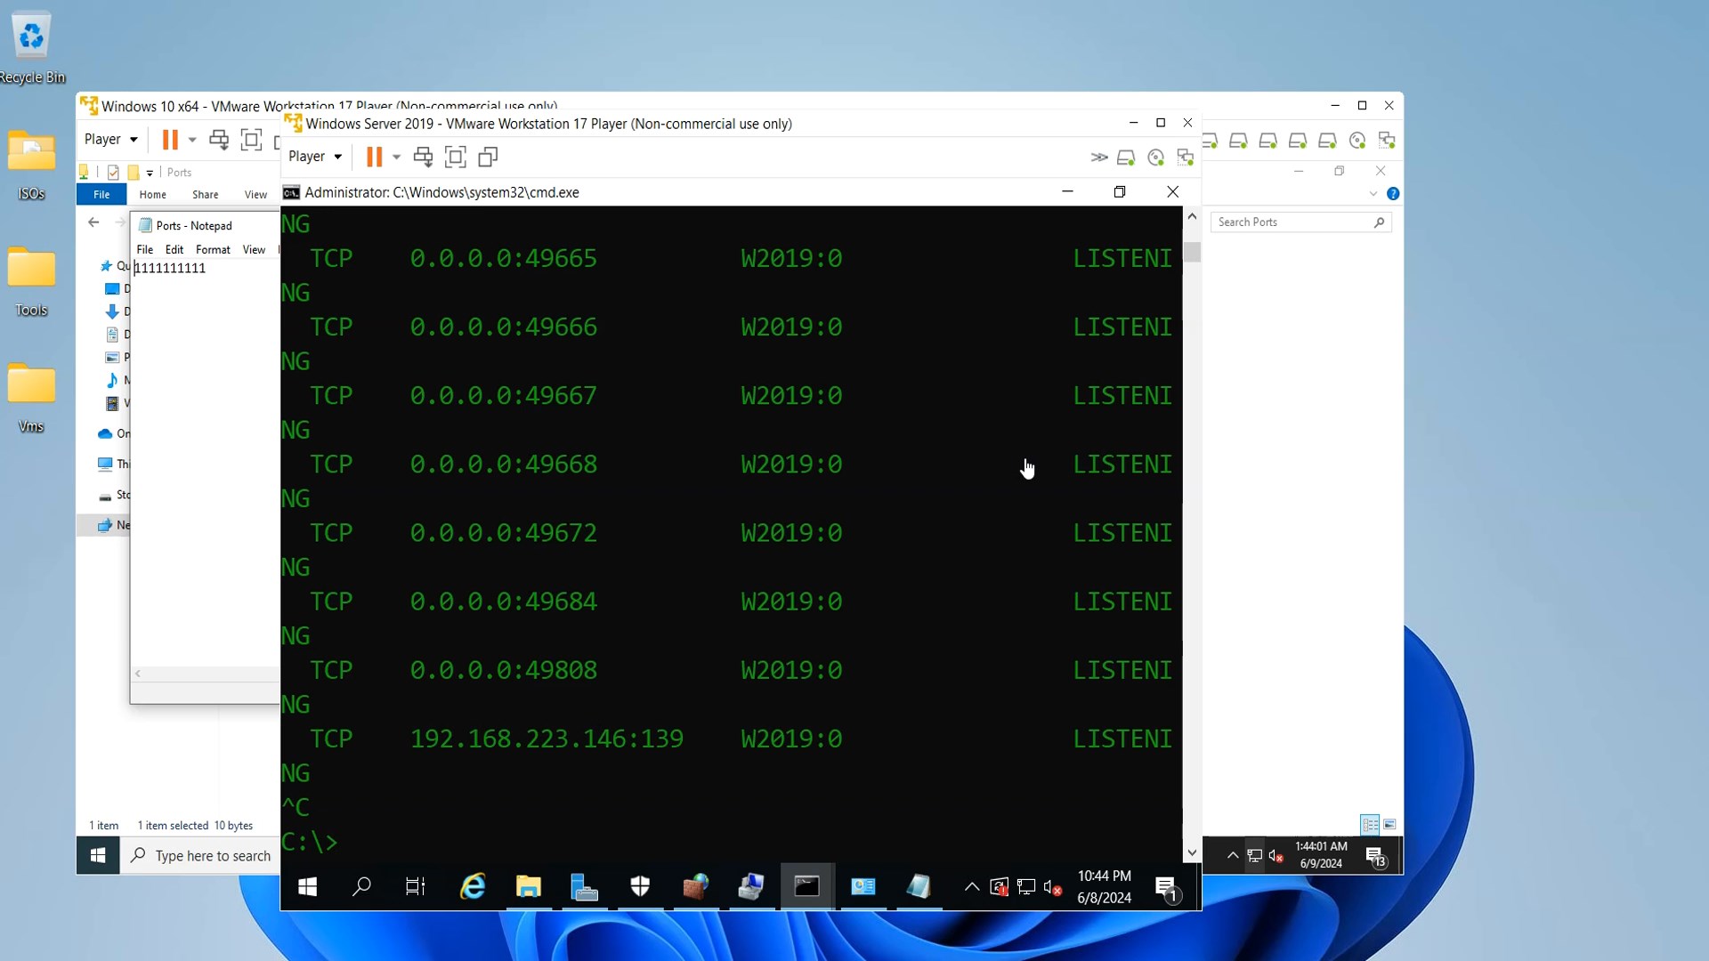Click the Server 2019 Start button
Viewport: 1709px width, 961px height.
click(x=308, y=886)
